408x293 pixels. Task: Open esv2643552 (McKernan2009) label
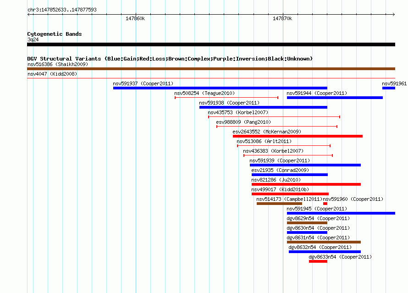(x=267, y=132)
